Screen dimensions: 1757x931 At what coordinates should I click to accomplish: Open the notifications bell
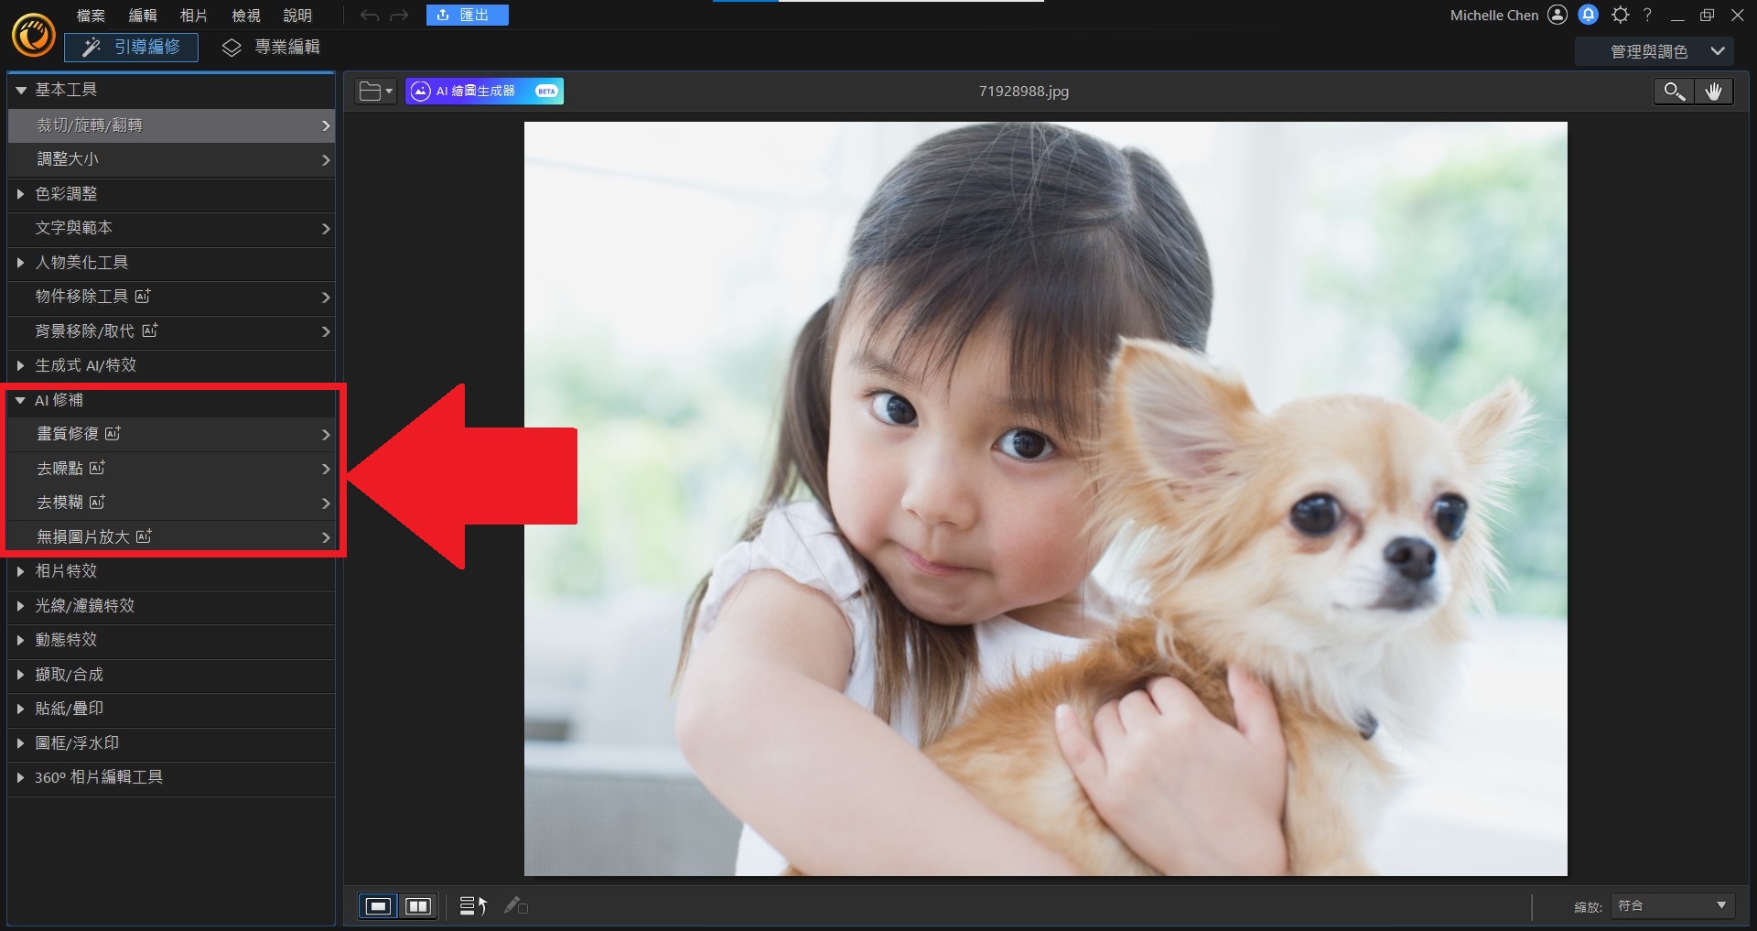click(1589, 15)
